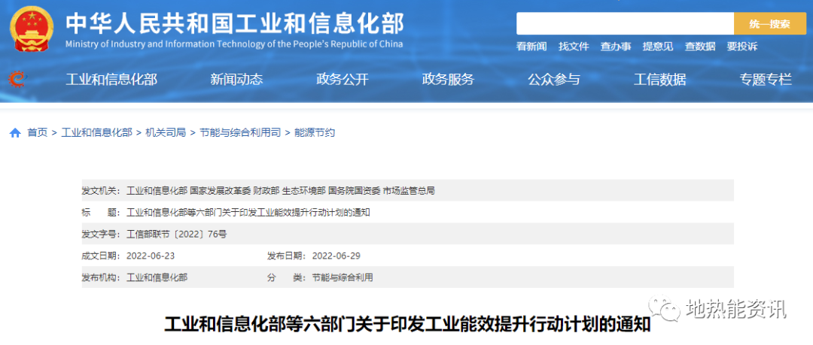Click the red gear icon in navigation bar
This screenshot has height=345, width=813.
[16, 79]
